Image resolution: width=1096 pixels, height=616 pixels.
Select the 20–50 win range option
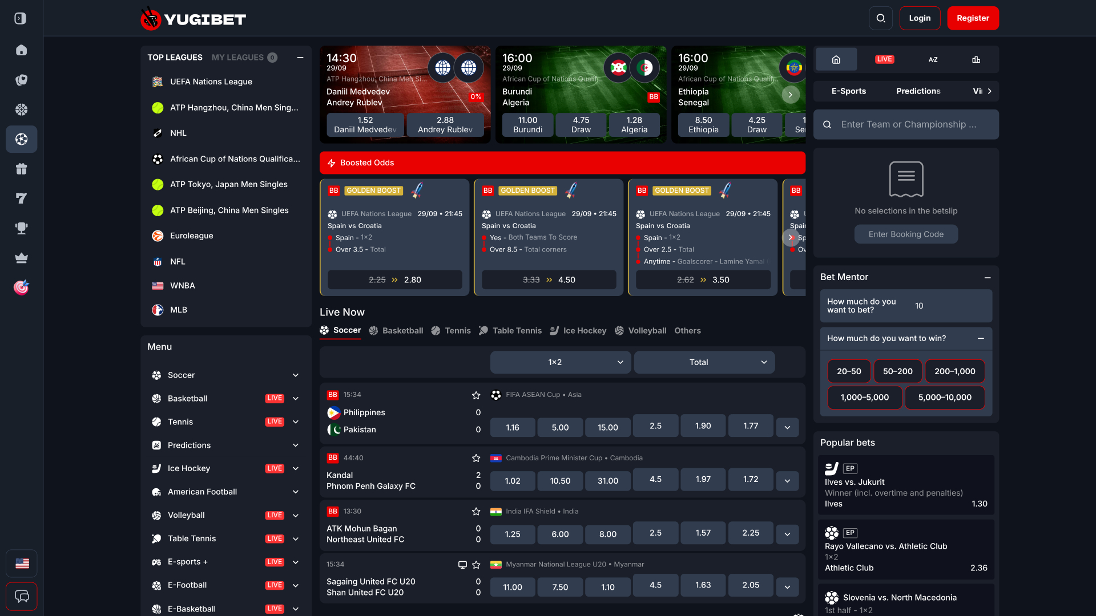[x=849, y=371]
